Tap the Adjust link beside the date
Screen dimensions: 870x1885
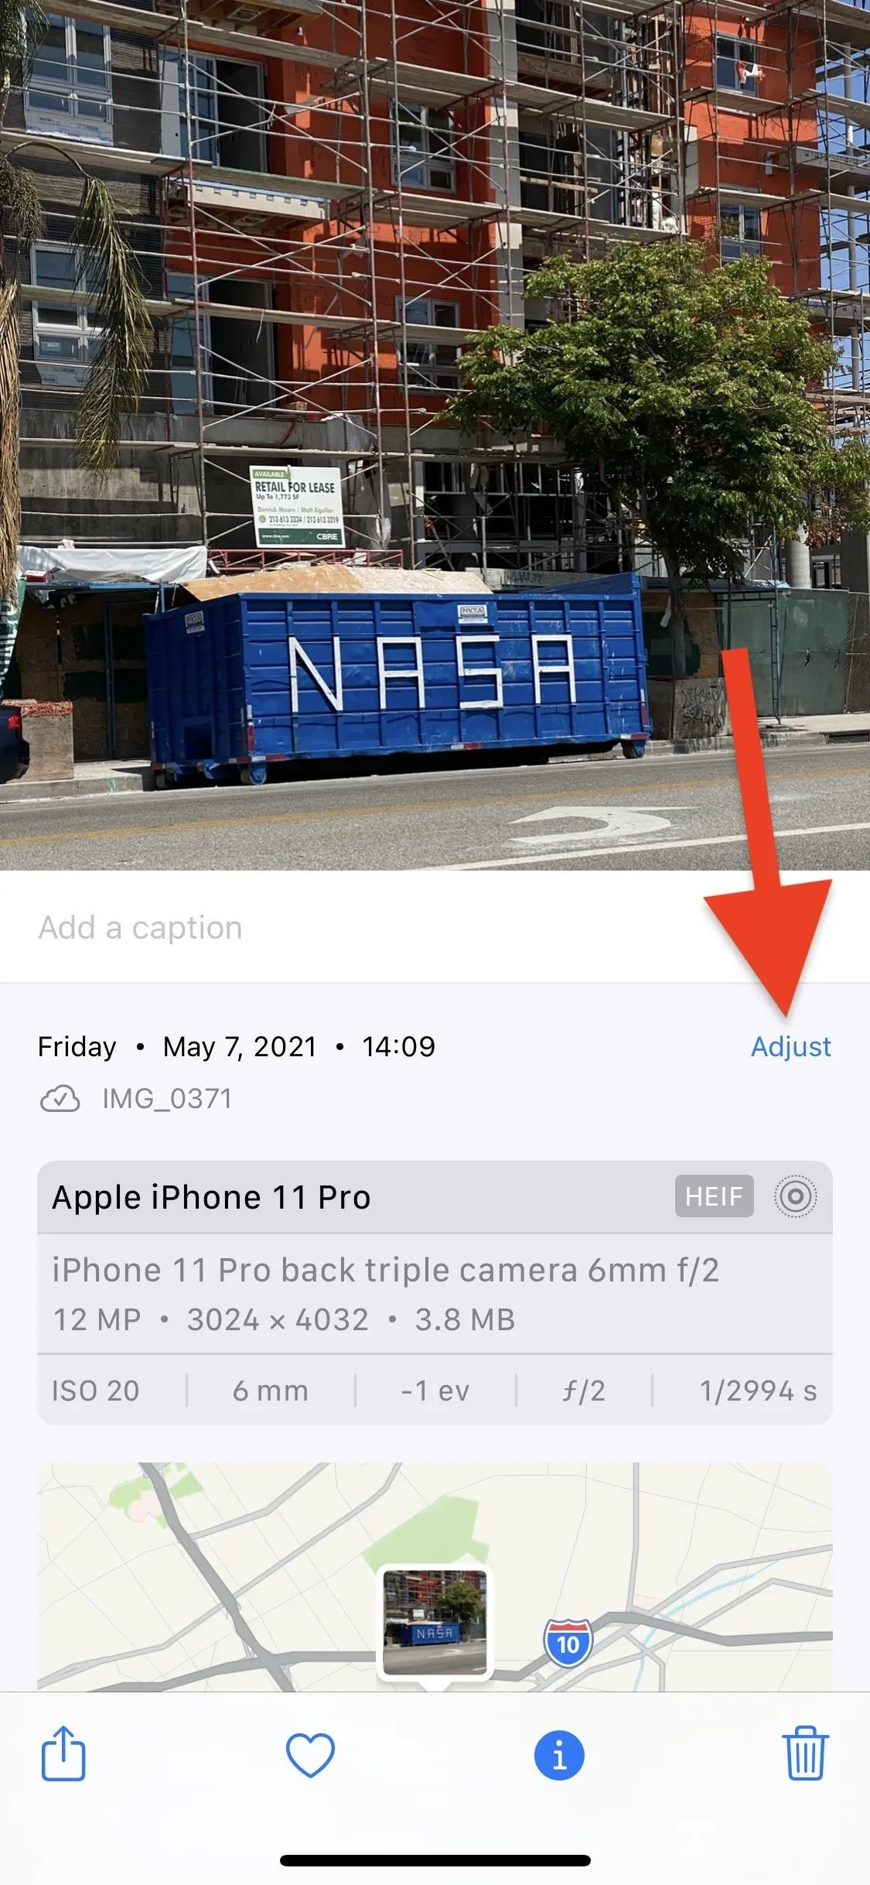point(790,1046)
